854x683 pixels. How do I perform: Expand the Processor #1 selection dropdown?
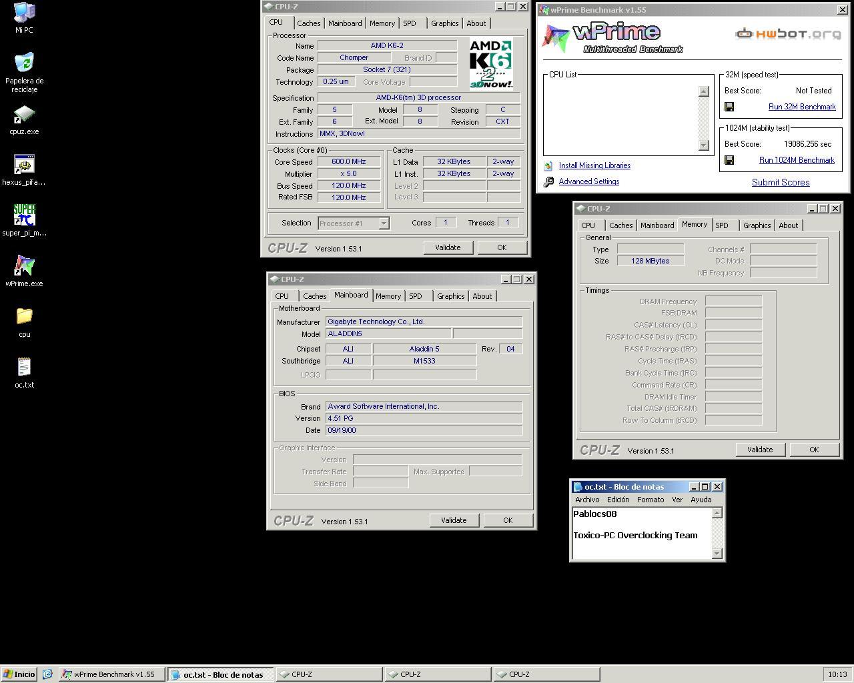point(384,223)
